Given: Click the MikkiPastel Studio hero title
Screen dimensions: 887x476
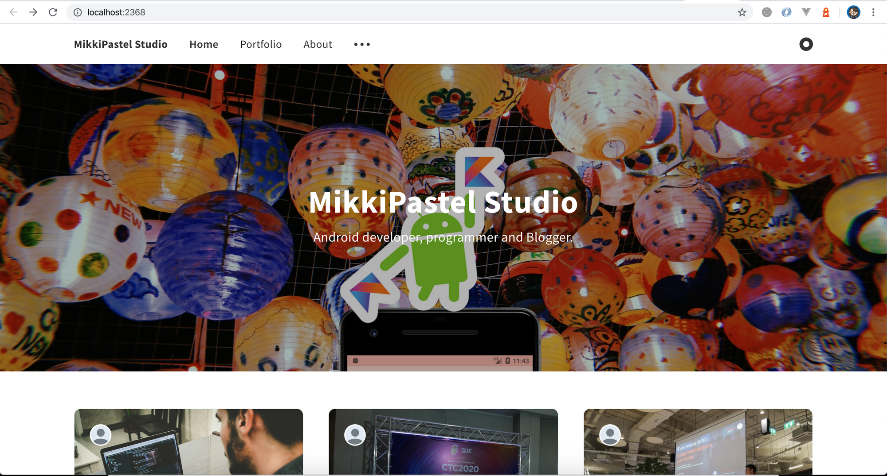Looking at the screenshot, I should coord(443,202).
